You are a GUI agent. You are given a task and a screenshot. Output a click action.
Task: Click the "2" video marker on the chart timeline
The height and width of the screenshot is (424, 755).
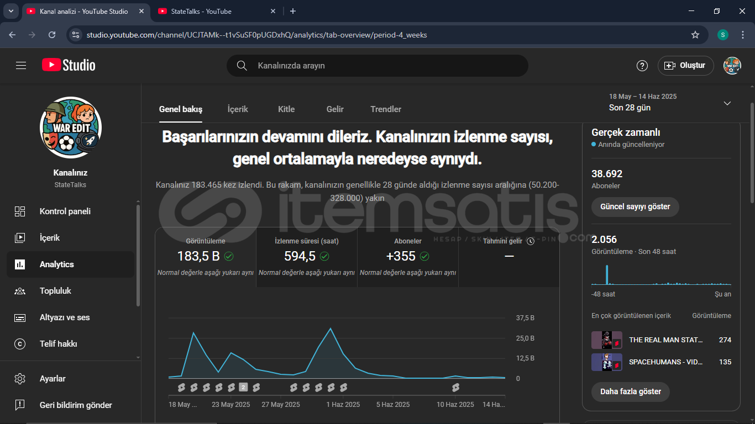point(243,387)
